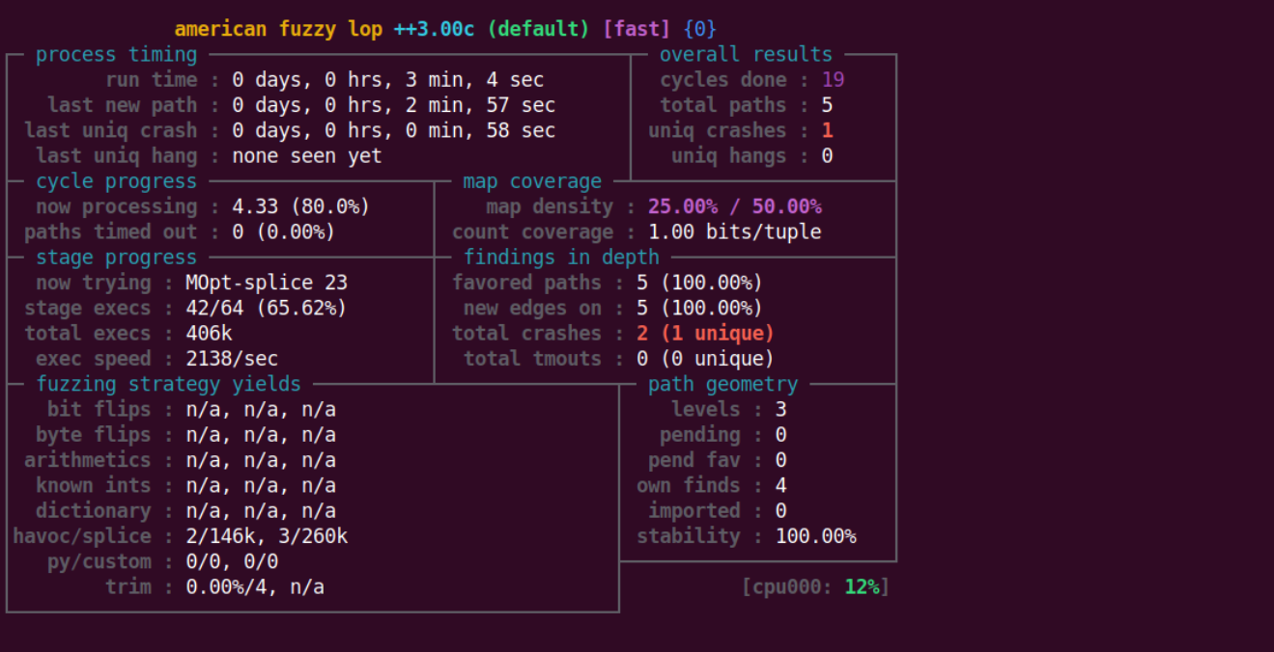The width and height of the screenshot is (1274, 652).
Task: Click the uniq crashes count in red
Action: (x=827, y=131)
